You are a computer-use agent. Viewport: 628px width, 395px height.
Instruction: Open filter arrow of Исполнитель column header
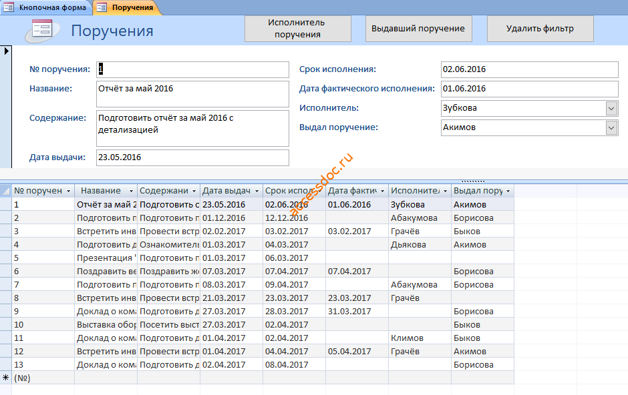[x=445, y=191]
